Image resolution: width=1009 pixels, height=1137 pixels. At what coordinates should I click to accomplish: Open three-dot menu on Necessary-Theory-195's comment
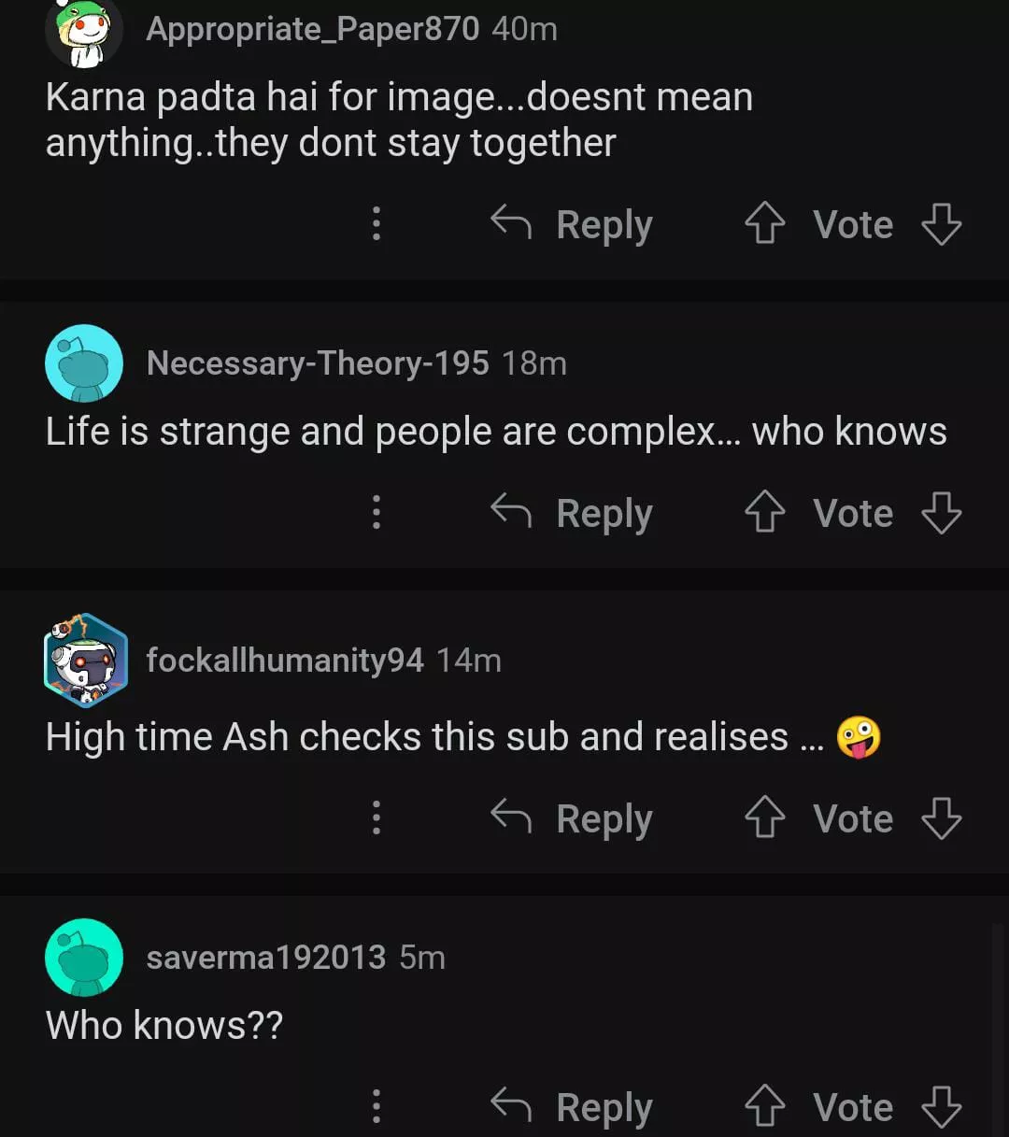coord(377,513)
